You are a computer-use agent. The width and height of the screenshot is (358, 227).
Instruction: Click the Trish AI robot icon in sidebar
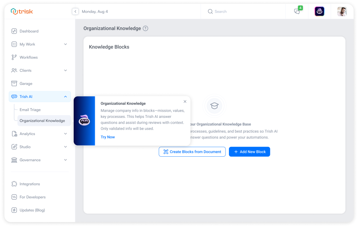tap(14, 97)
